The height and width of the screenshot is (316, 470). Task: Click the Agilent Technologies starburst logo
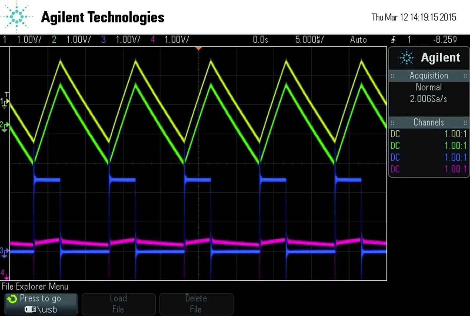(17, 17)
